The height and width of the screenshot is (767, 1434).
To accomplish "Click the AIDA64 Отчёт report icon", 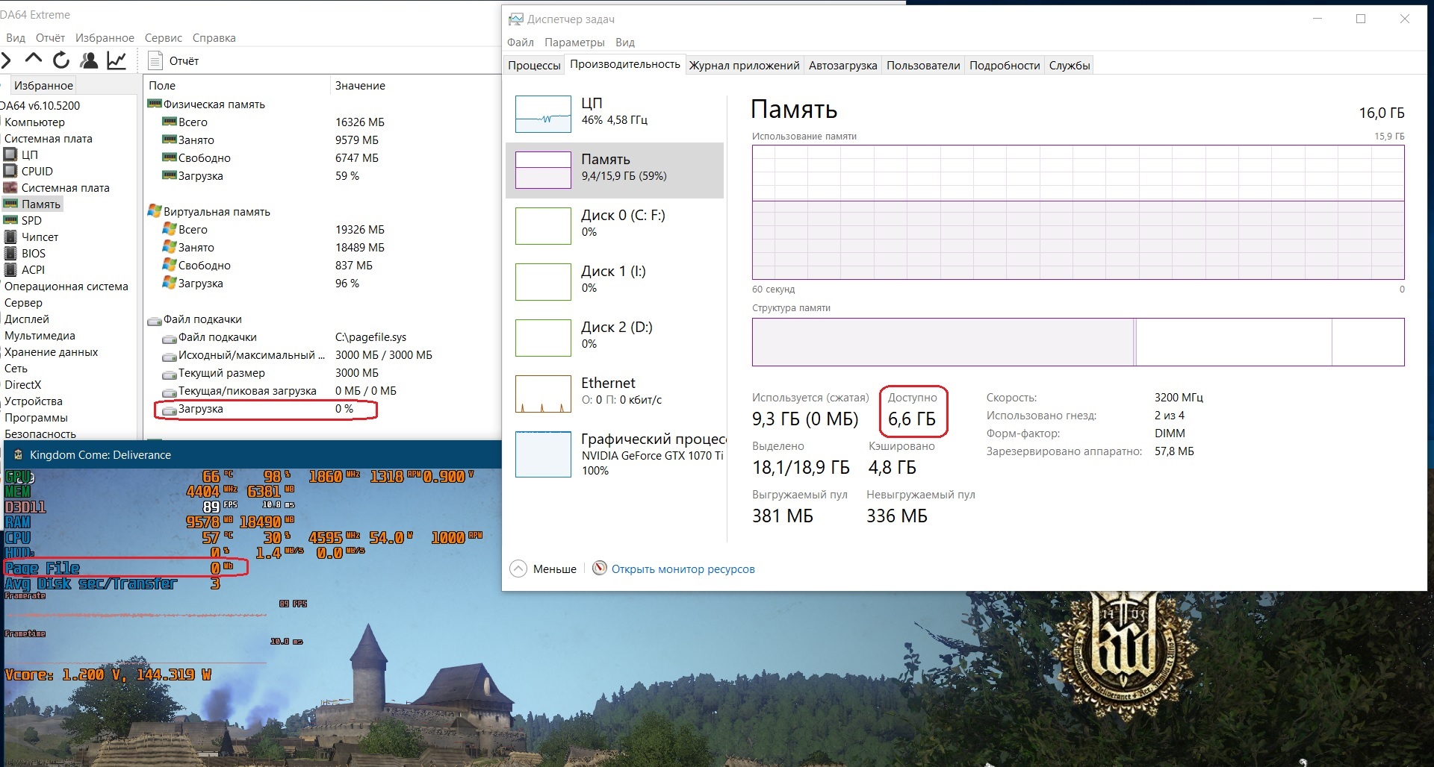I will [x=155, y=60].
